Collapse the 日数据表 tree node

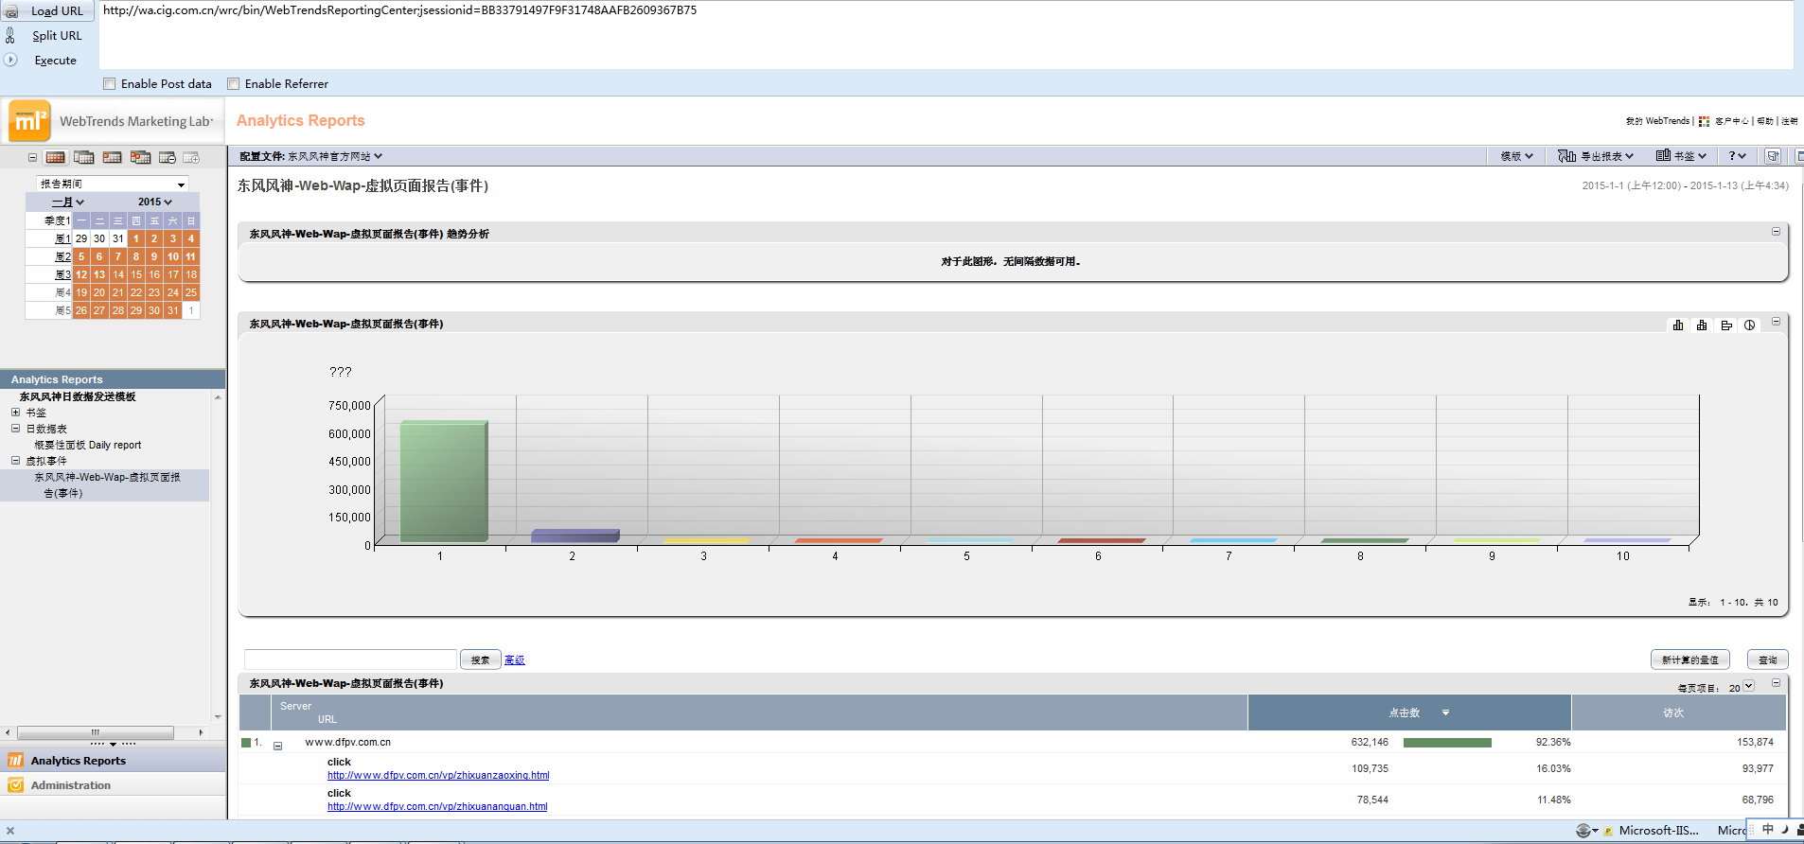click(15, 429)
